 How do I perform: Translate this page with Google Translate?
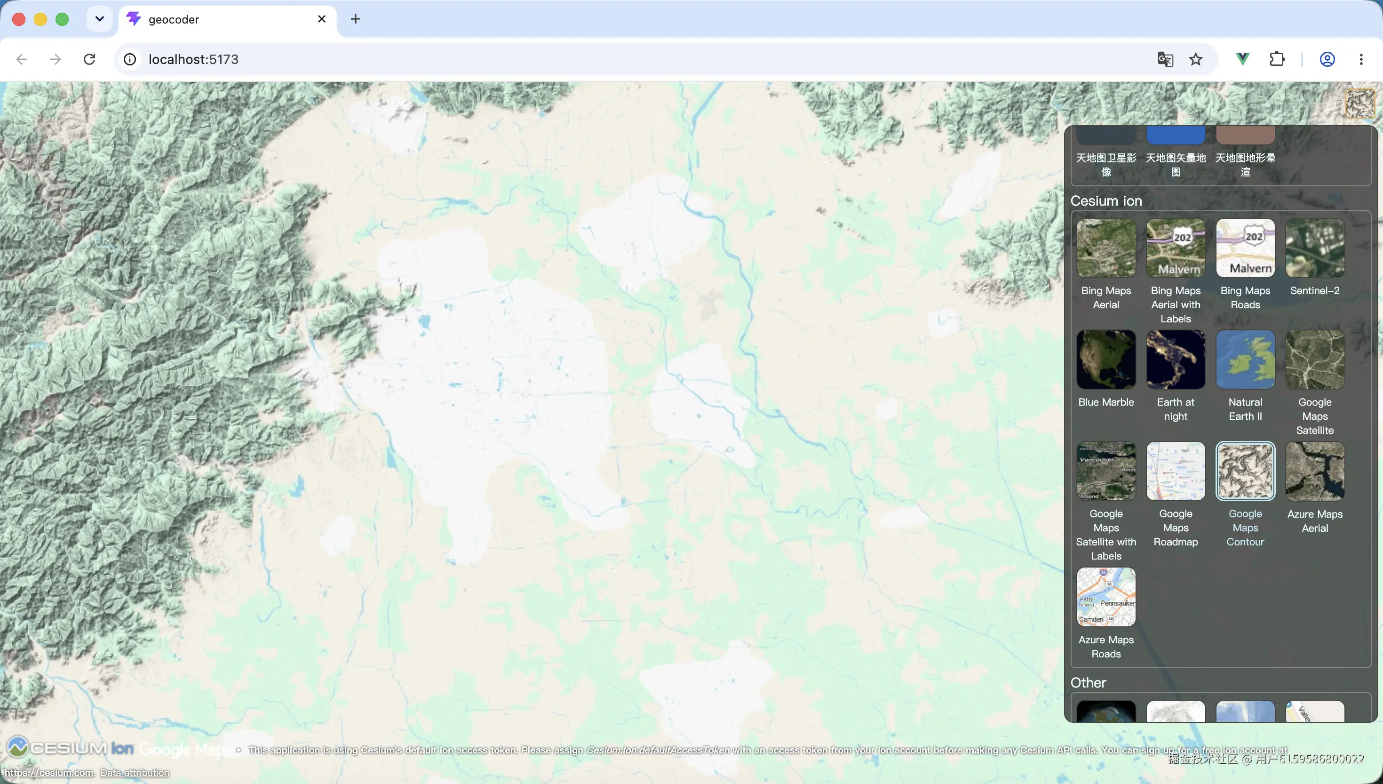coord(1165,59)
